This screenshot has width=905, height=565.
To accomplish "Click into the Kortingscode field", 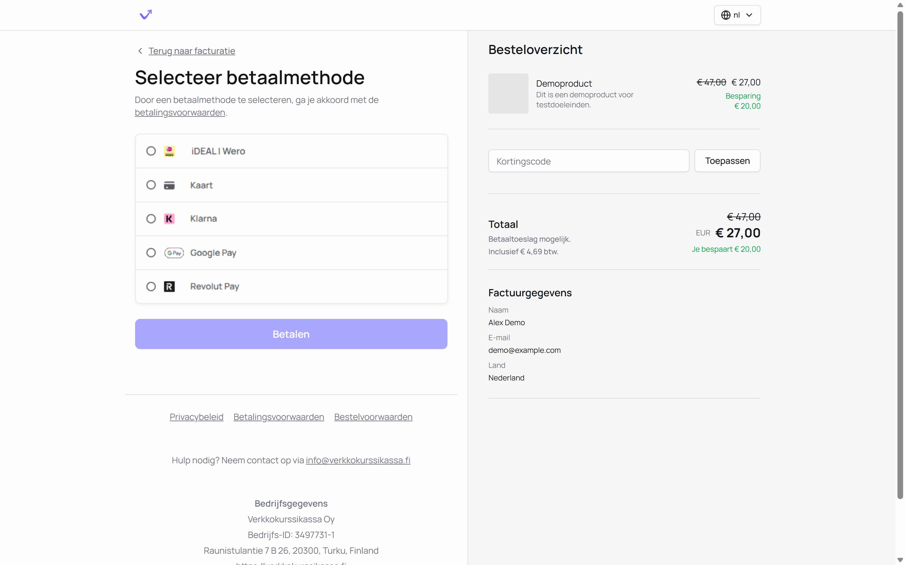I will point(588,161).
